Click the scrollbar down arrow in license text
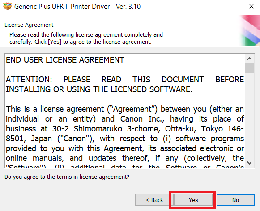The image size is (260, 211). pos(249,163)
